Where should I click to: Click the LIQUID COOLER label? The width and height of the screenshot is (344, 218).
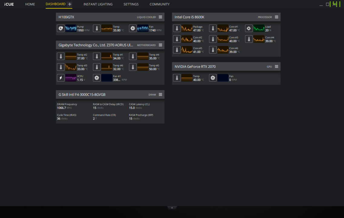[146, 17]
